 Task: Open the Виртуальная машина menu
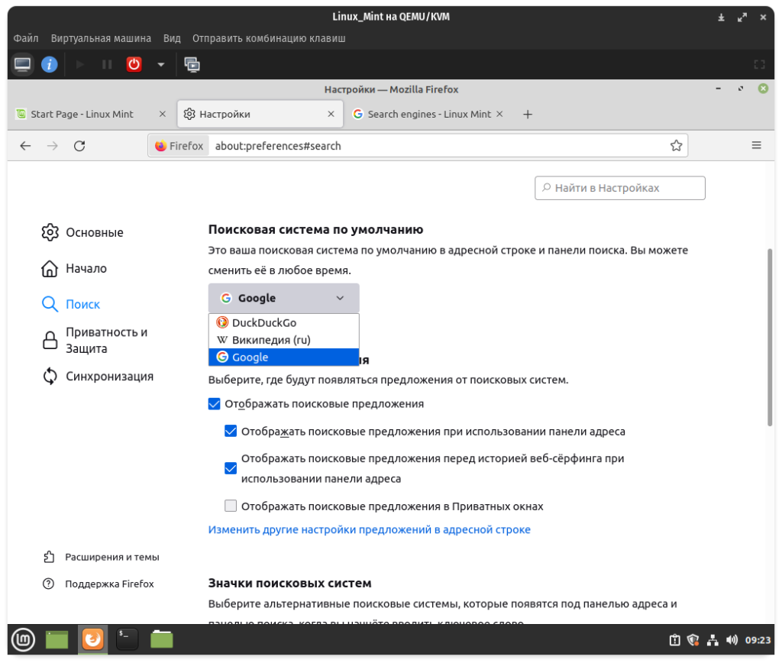pos(101,38)
